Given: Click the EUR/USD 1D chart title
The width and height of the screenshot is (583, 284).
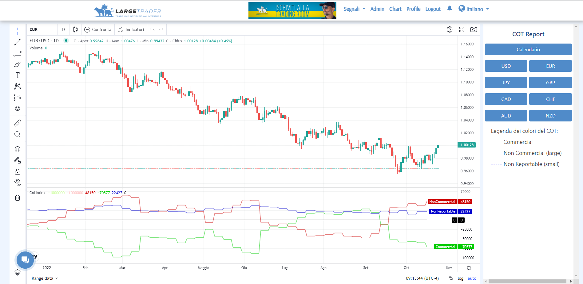Looking at the screenshot, I should point(44,41).
